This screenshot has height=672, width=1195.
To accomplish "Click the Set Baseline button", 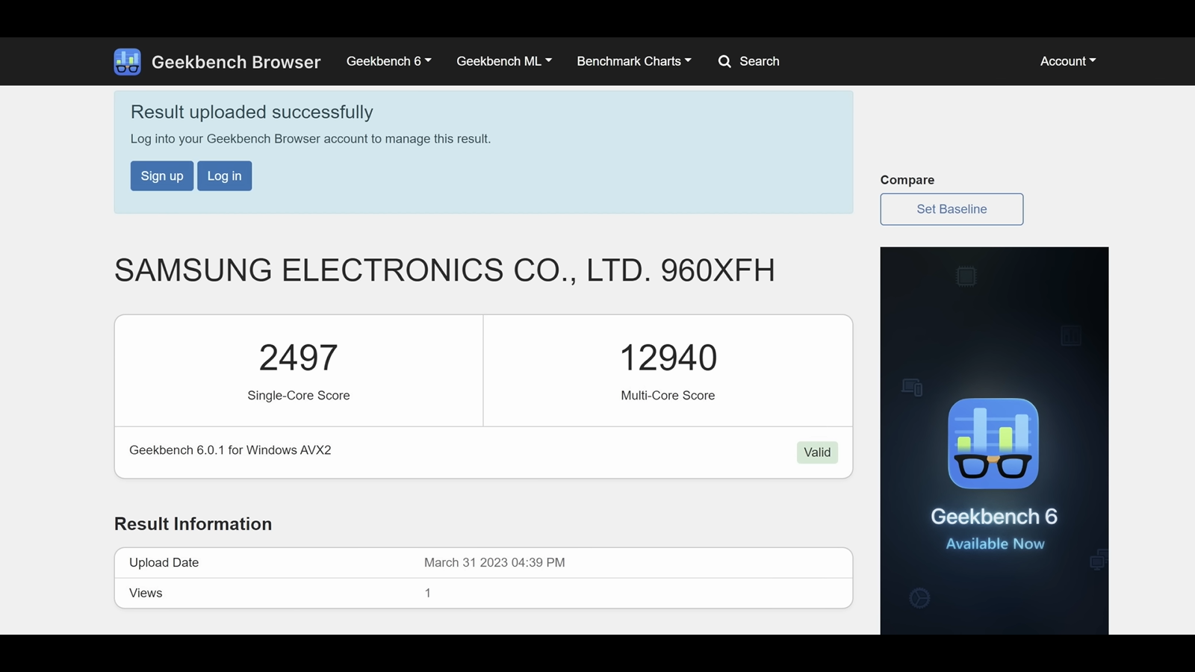I will tap(952, 209).
